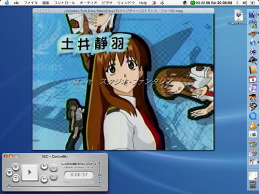
Task: Open the minimized document in Dock
Action: [x=253, y=176]
